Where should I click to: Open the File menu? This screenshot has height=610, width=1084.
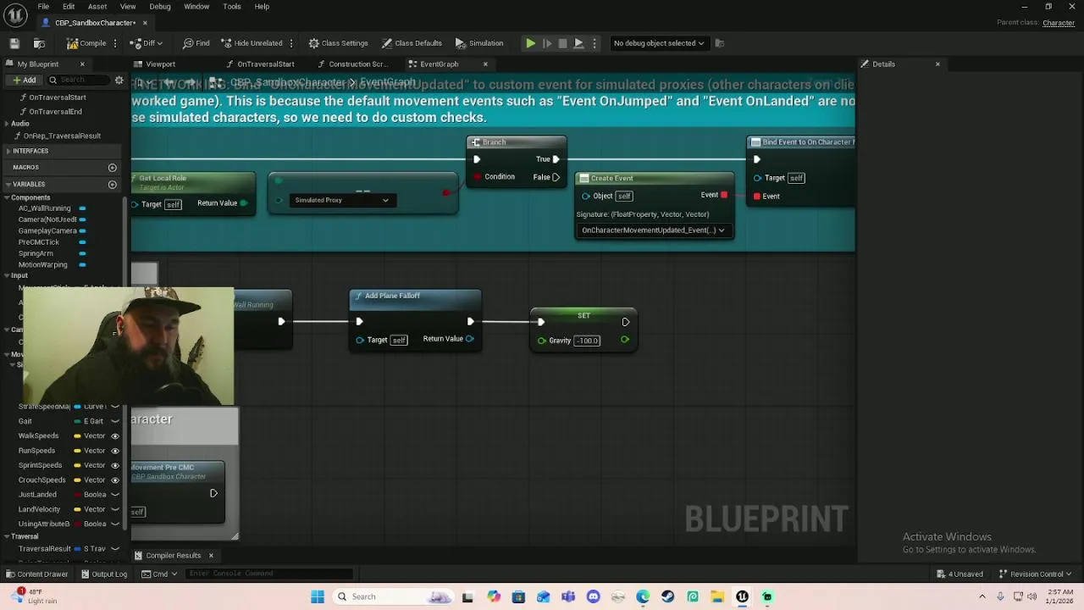point(43,7)
